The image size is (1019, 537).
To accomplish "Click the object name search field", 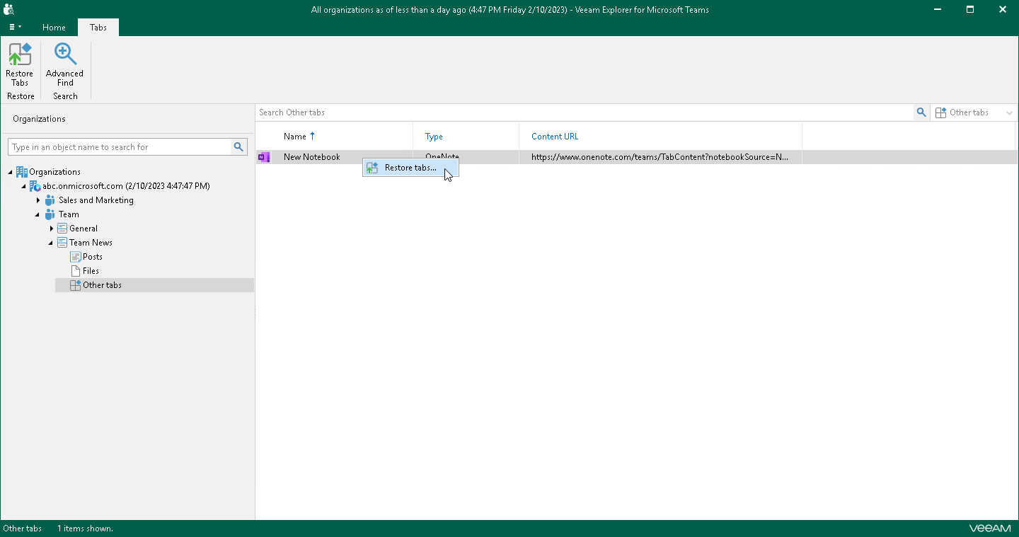I will [x=120, y=147].
